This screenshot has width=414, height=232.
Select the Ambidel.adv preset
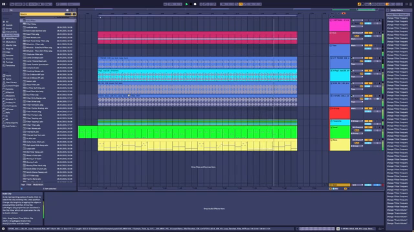point(47,27)
